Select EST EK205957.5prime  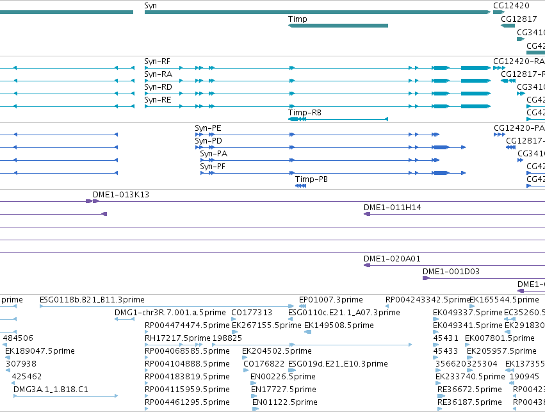501,352
